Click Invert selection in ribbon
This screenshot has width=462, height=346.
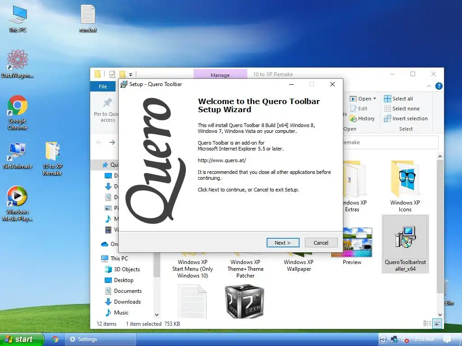[x=406, y=118]
